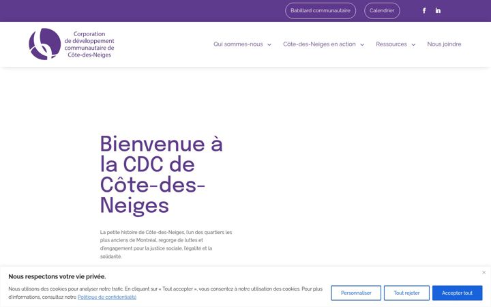The height and width of the screenshot is (307, 491).
Task: Open the LinkedIn page icon
Action: tap(438, 11)
